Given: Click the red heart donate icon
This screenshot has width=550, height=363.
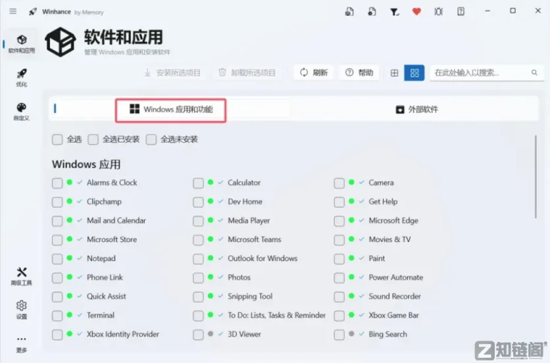Looking at the screenshot, I should (416, 12).
